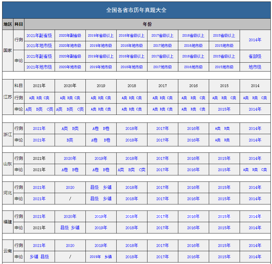Open 云南 行测 2018年 link
The image size is (272, 264).
click(132, 245)
